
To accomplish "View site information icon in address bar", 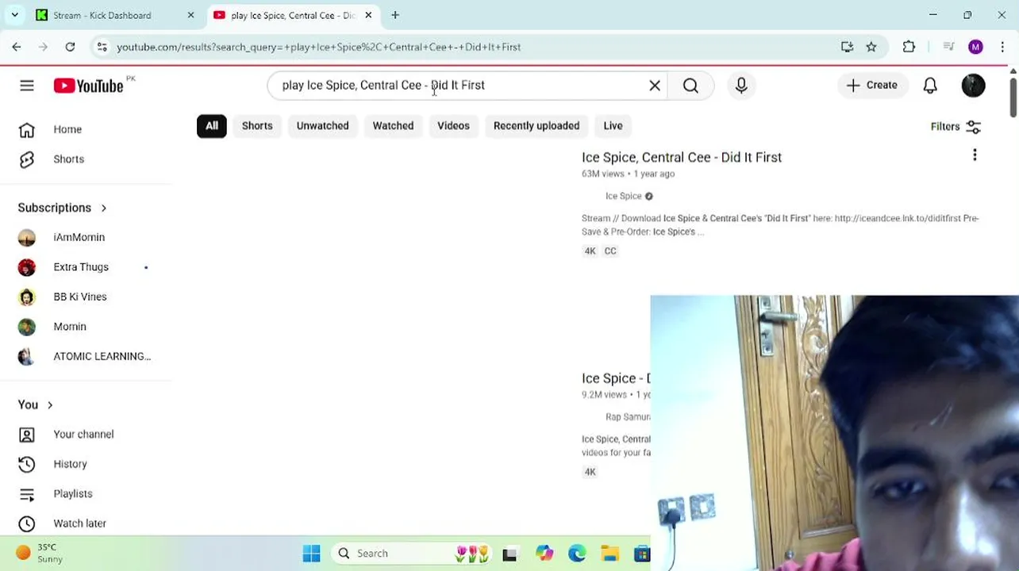I will [x=102, y=47].
